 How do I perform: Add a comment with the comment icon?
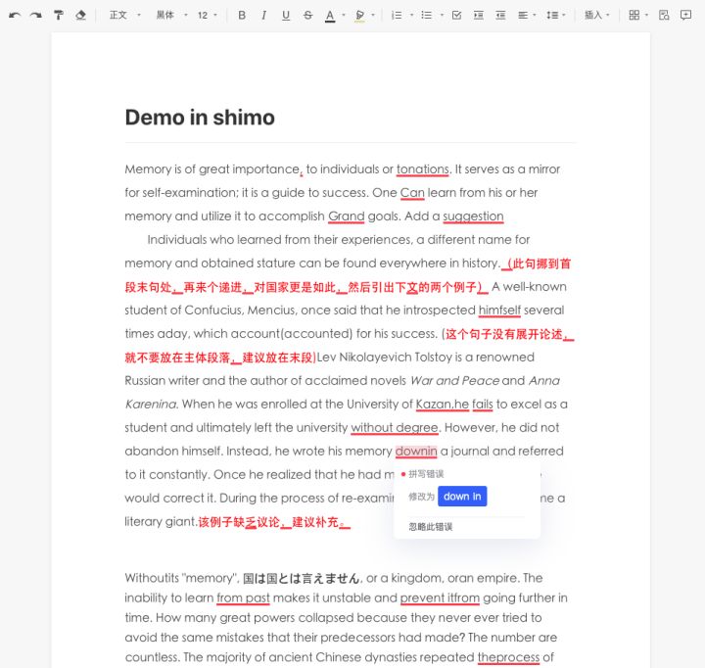(x=685, y=16)
